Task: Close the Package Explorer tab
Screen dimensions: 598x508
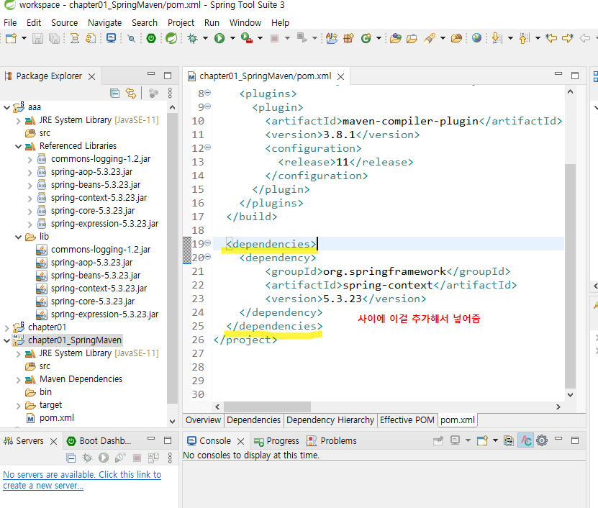Action: [91, 77]
